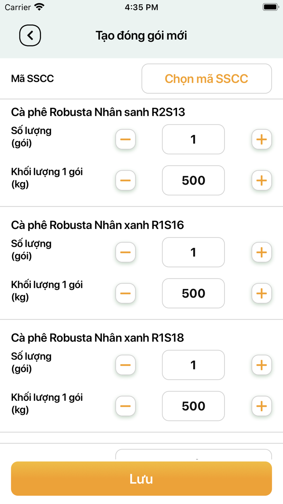
Task: Decrease quantity for Cà phê Robusta Nhân sanh R2S13
Action: (x=125, y=139)
